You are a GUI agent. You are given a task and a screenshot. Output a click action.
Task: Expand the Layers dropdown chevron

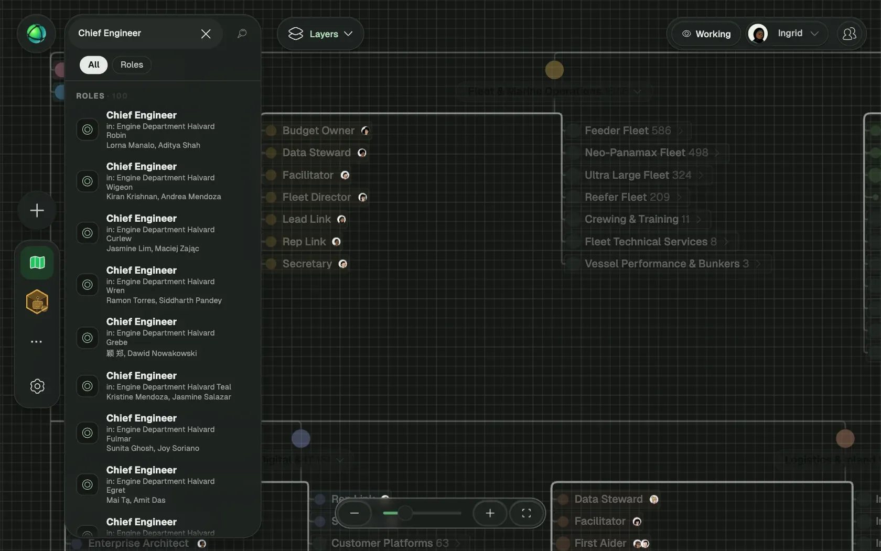pyautogui.click(x=348, y=34)
